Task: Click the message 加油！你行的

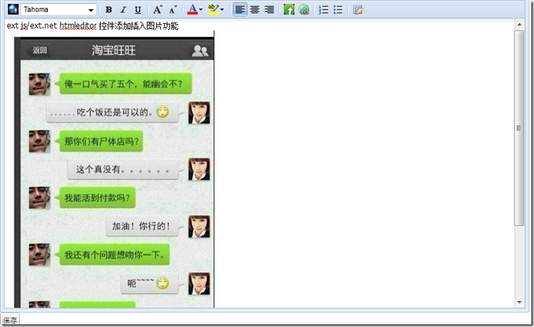Action: tap(143, 226)
